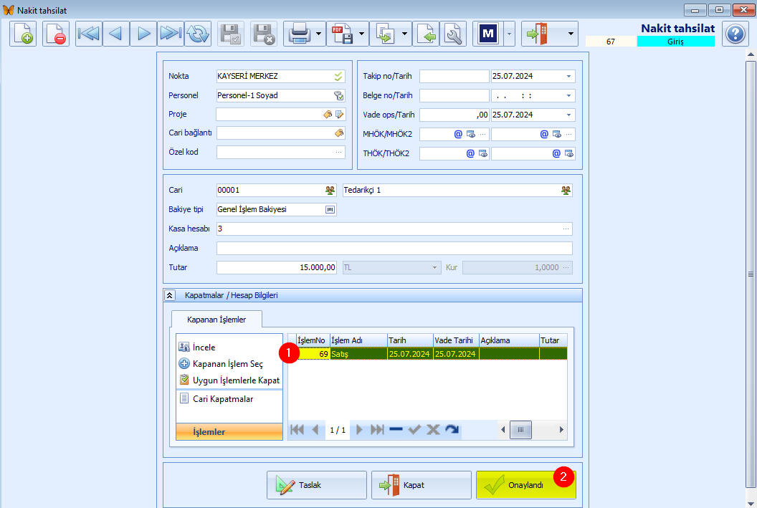Screen dimensions: 757x508
Task: Click the Taslak button
Action: 317,485
